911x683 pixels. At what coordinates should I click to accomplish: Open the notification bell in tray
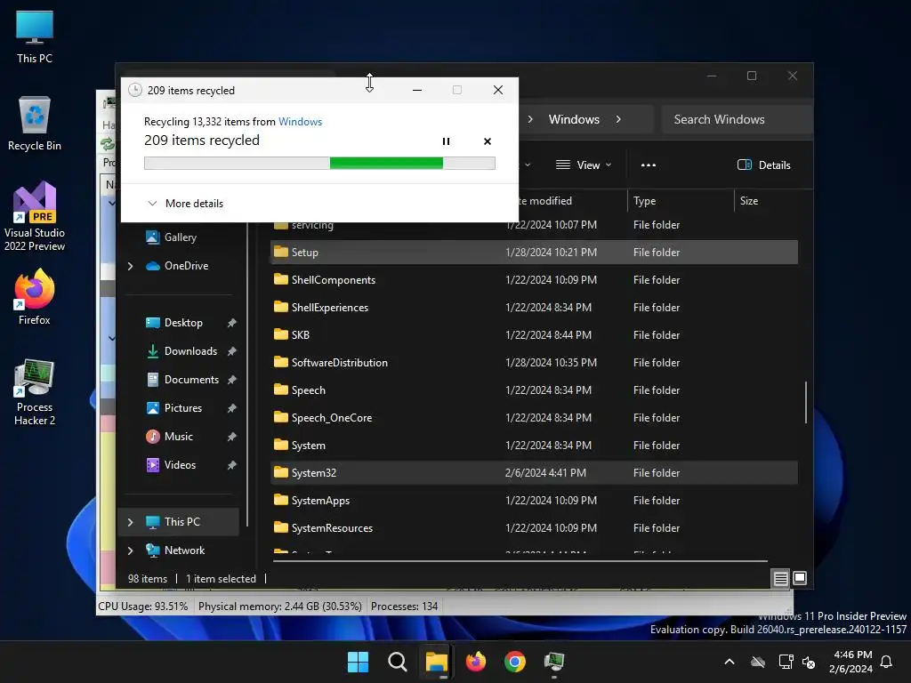pyautogui.click(x=887, y=662)
